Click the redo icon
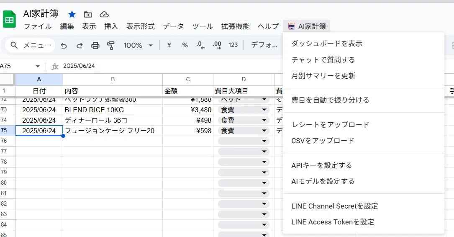The height and width of the screenshot is (237, 454). click(80, 45)
